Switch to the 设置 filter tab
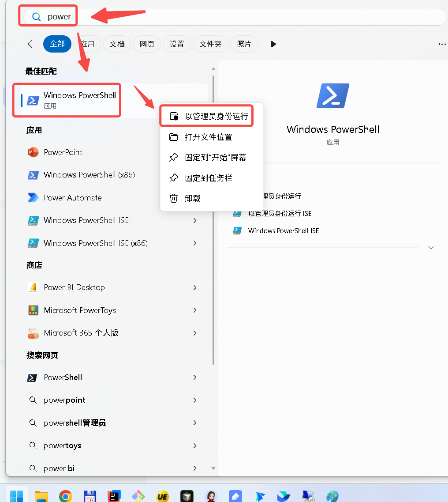Screen dimensions: 448x502 177,44
